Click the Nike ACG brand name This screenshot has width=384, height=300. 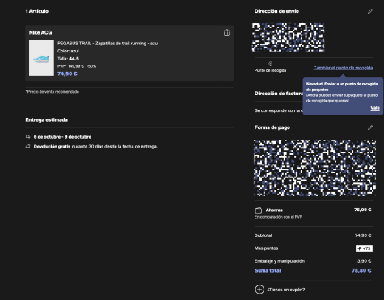click(40, 32)
